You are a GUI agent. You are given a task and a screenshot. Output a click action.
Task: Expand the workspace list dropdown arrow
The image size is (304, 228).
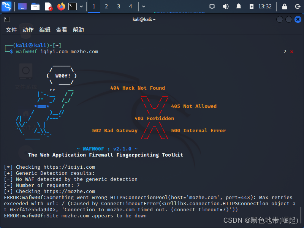(144, 6)
